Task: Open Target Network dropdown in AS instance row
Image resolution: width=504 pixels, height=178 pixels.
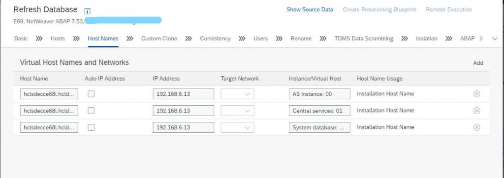Action: pyautogui.click(x=237, y=94)
